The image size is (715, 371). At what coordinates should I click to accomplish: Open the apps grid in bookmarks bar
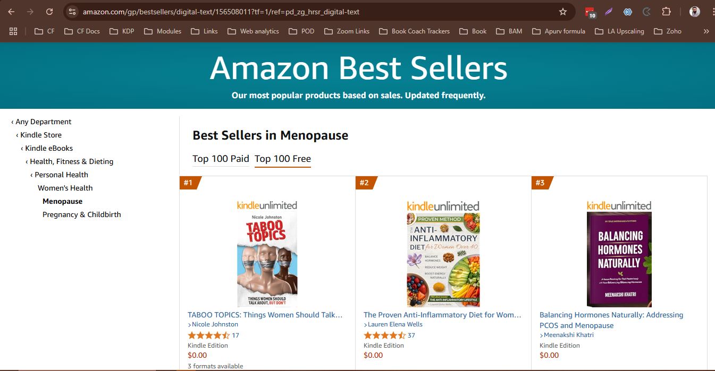click(x=13, y=31)
